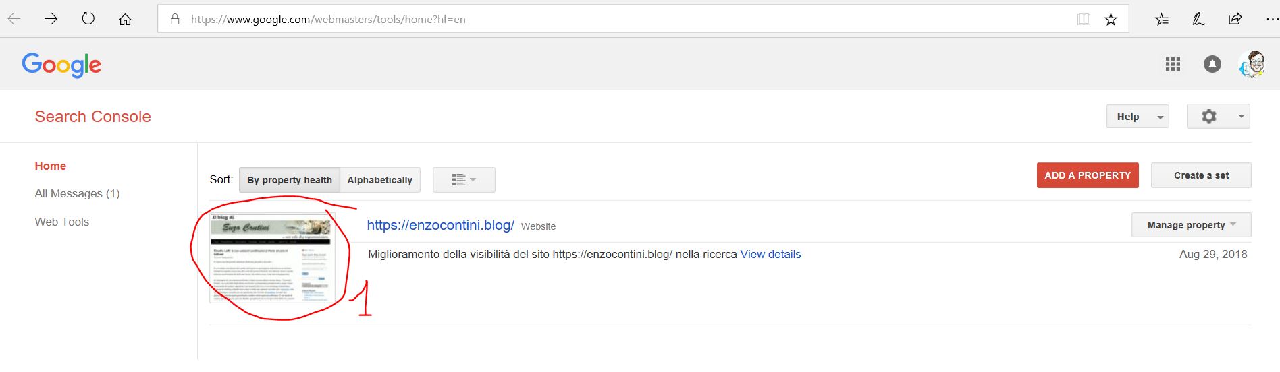1280x372 pixels.
Task: Open the settings gear dropdown
Action: pyautogui.click(x=1218, y=117)
